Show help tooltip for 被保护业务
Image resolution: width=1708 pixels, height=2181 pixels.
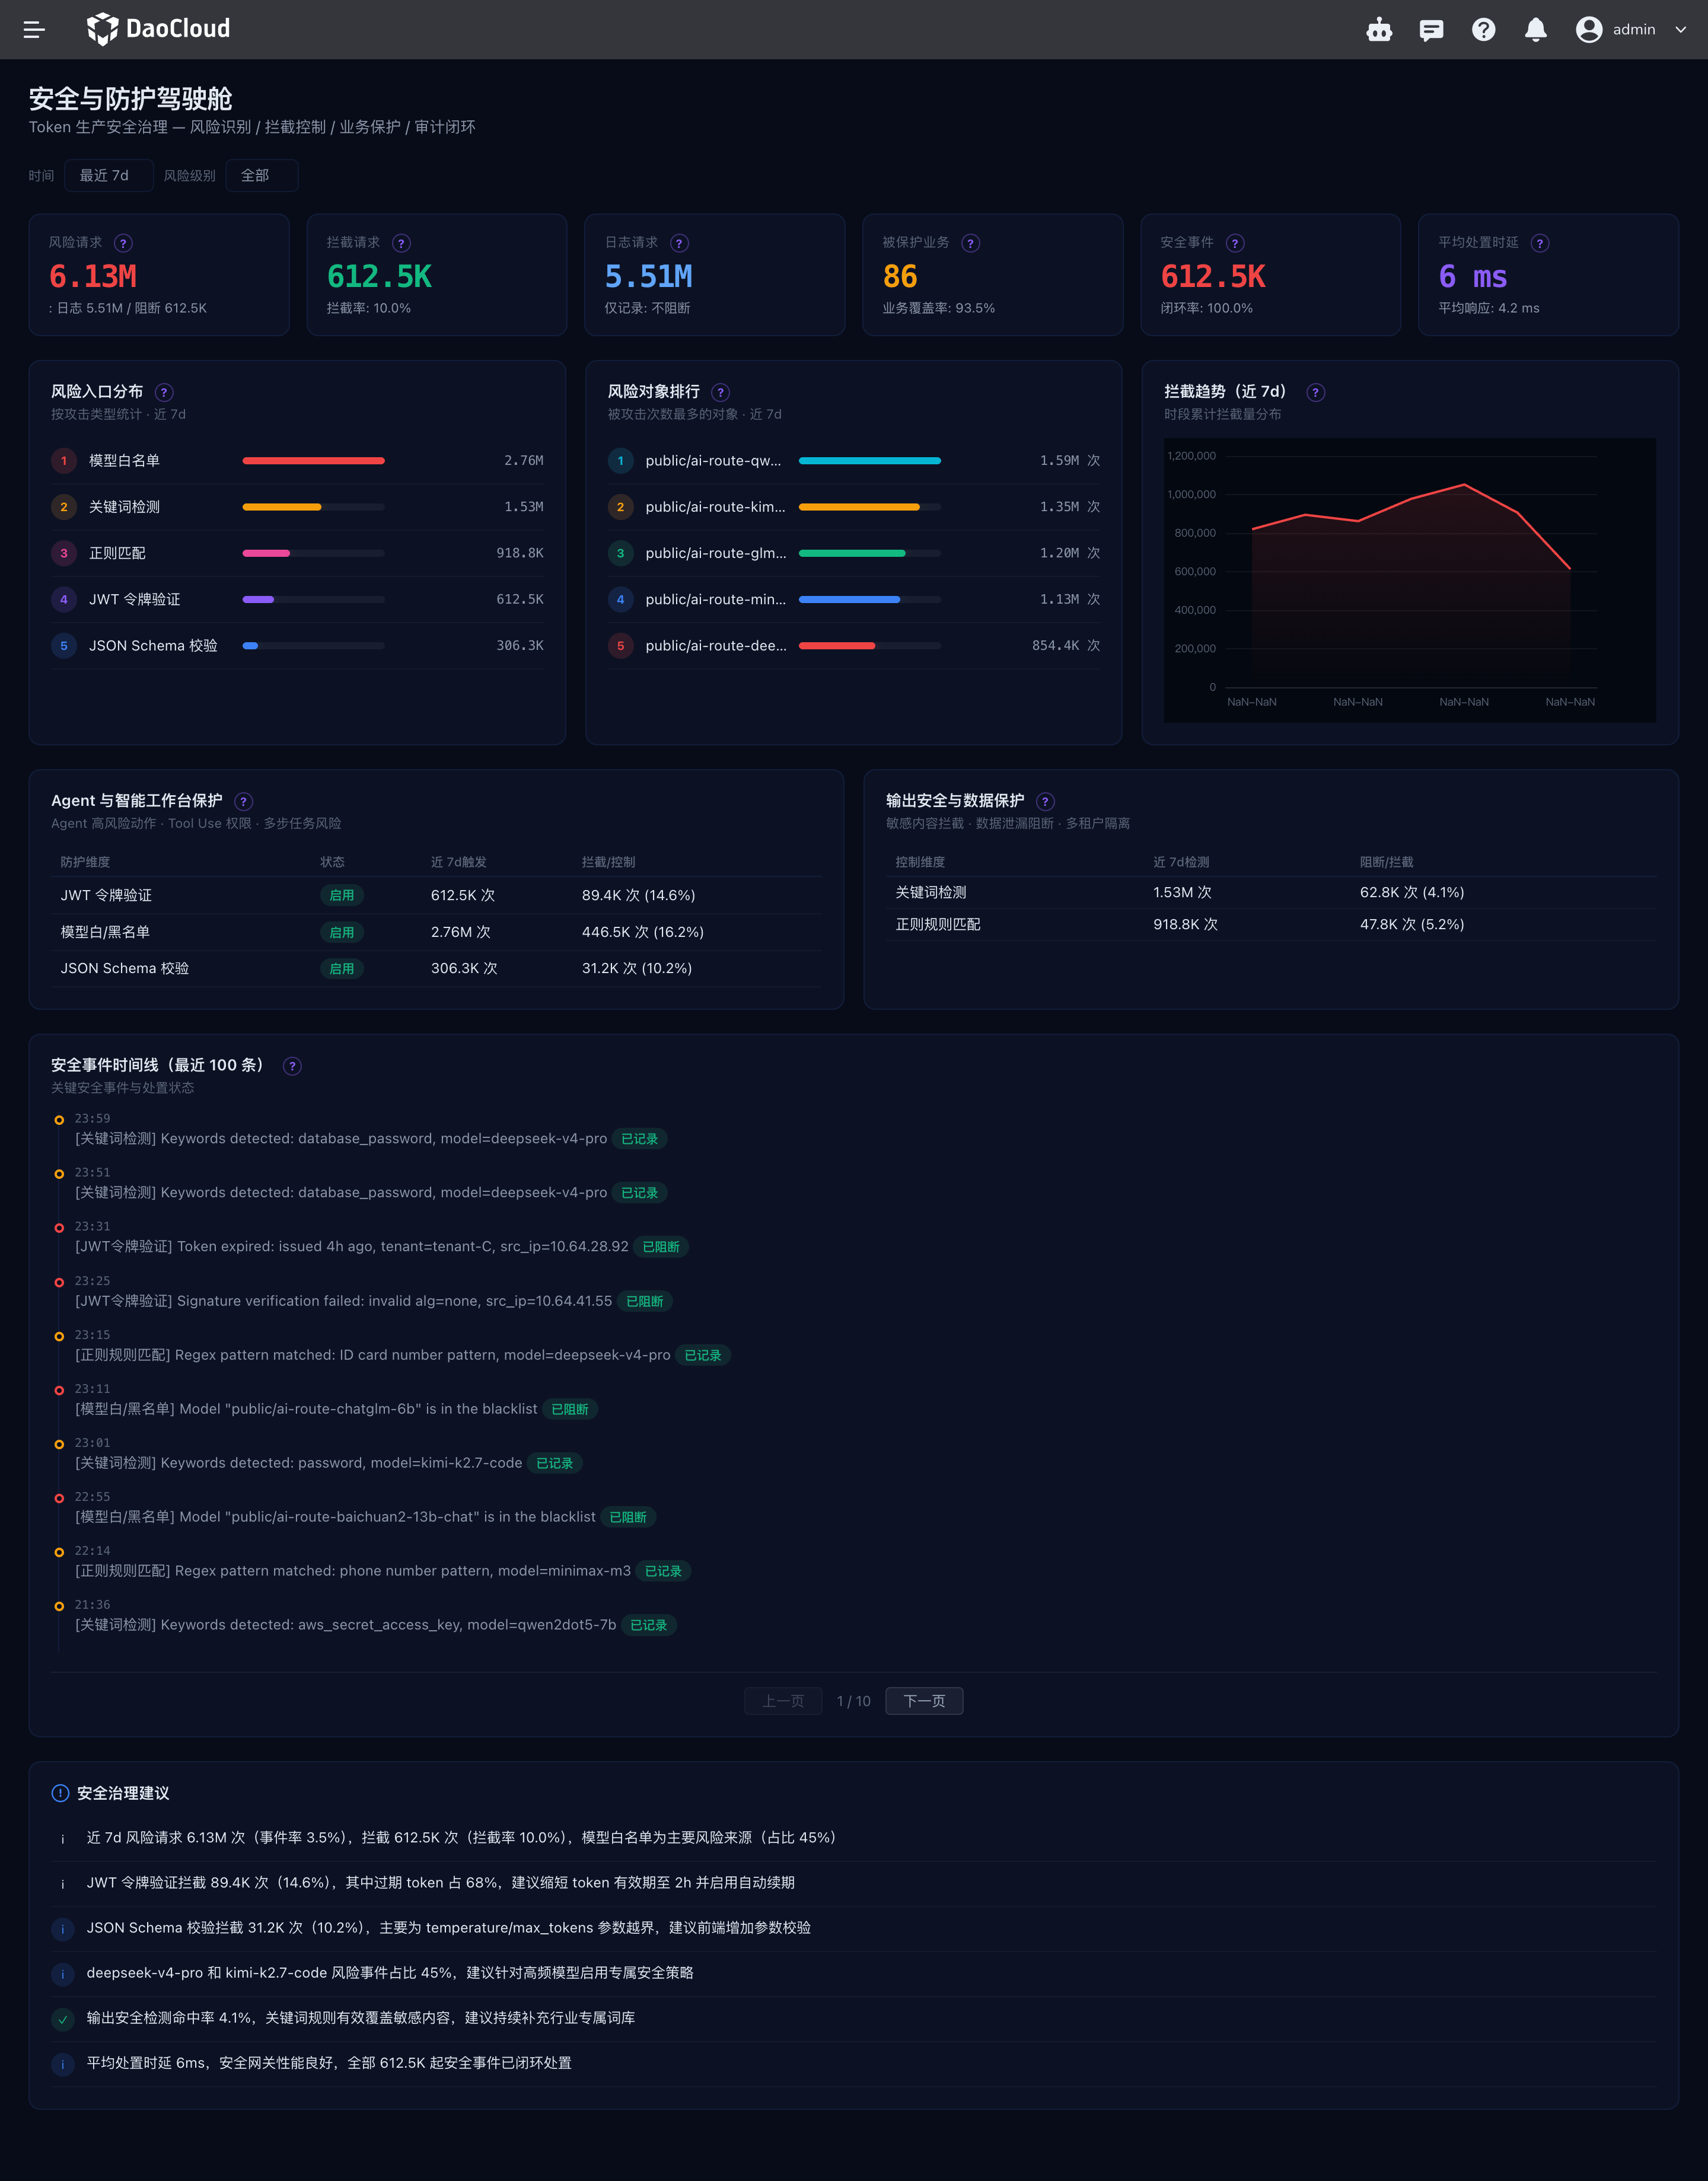[x=970, y=243]
